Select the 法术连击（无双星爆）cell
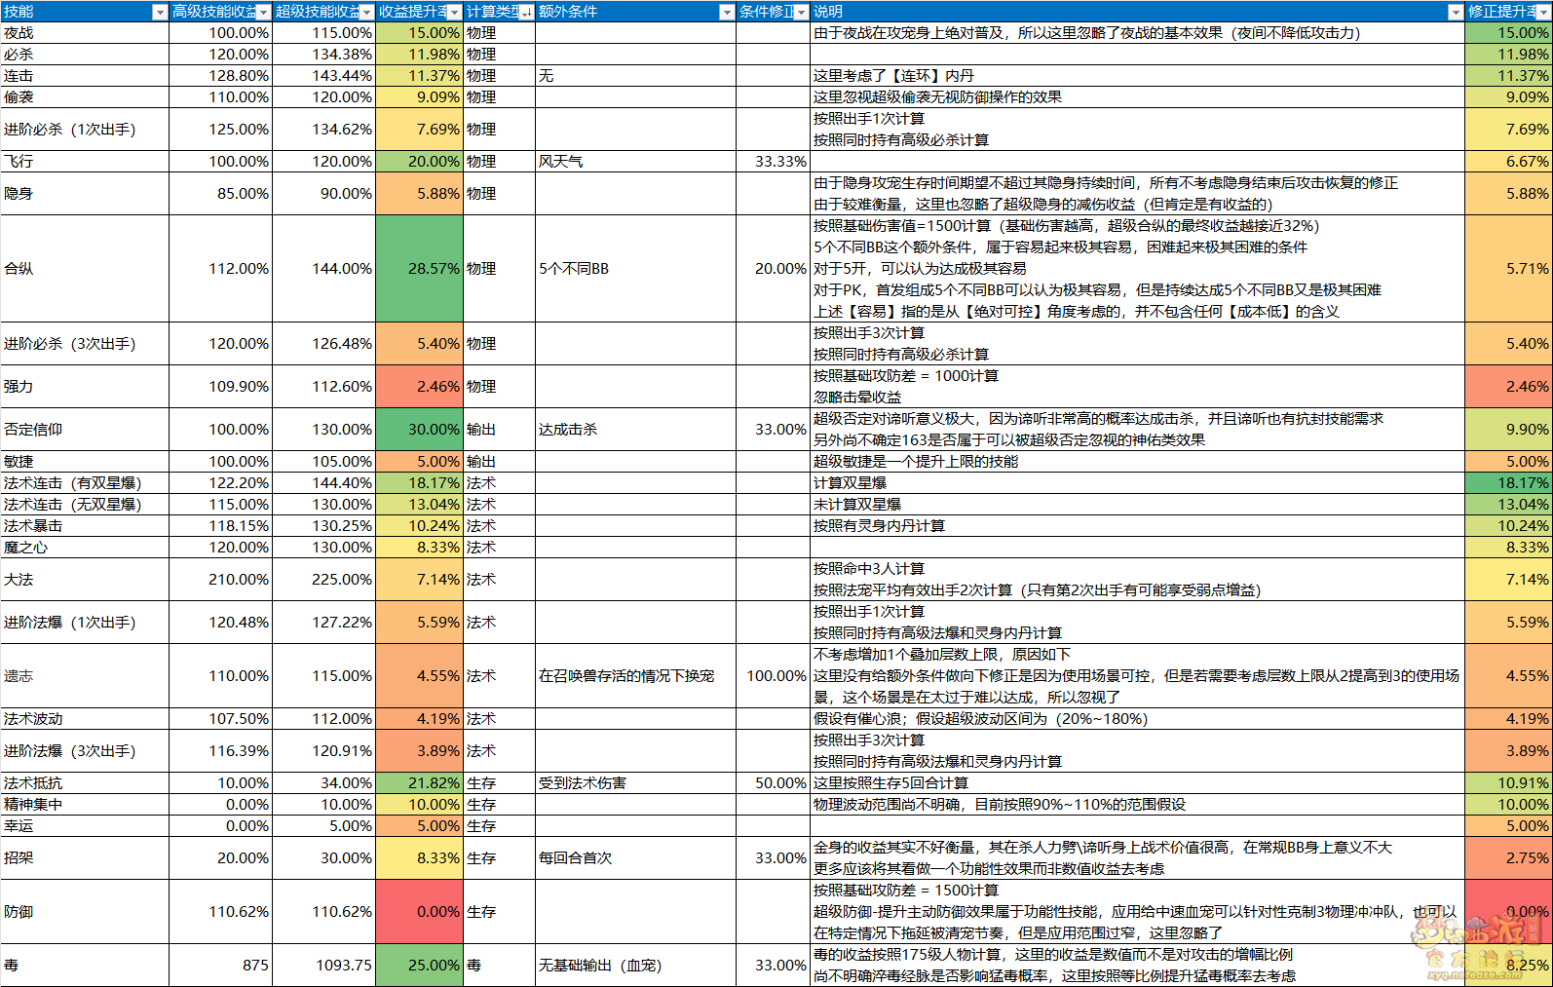 pyautogui.click(x=85, y=505)
